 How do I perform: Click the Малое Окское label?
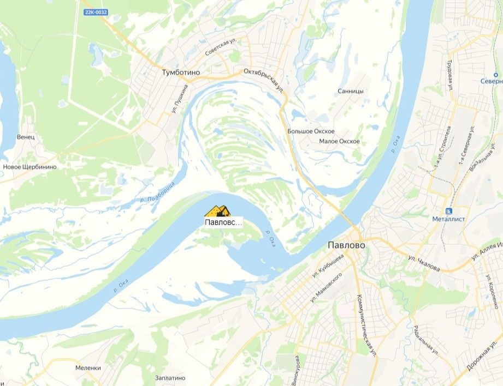click(x=339, y=141)
